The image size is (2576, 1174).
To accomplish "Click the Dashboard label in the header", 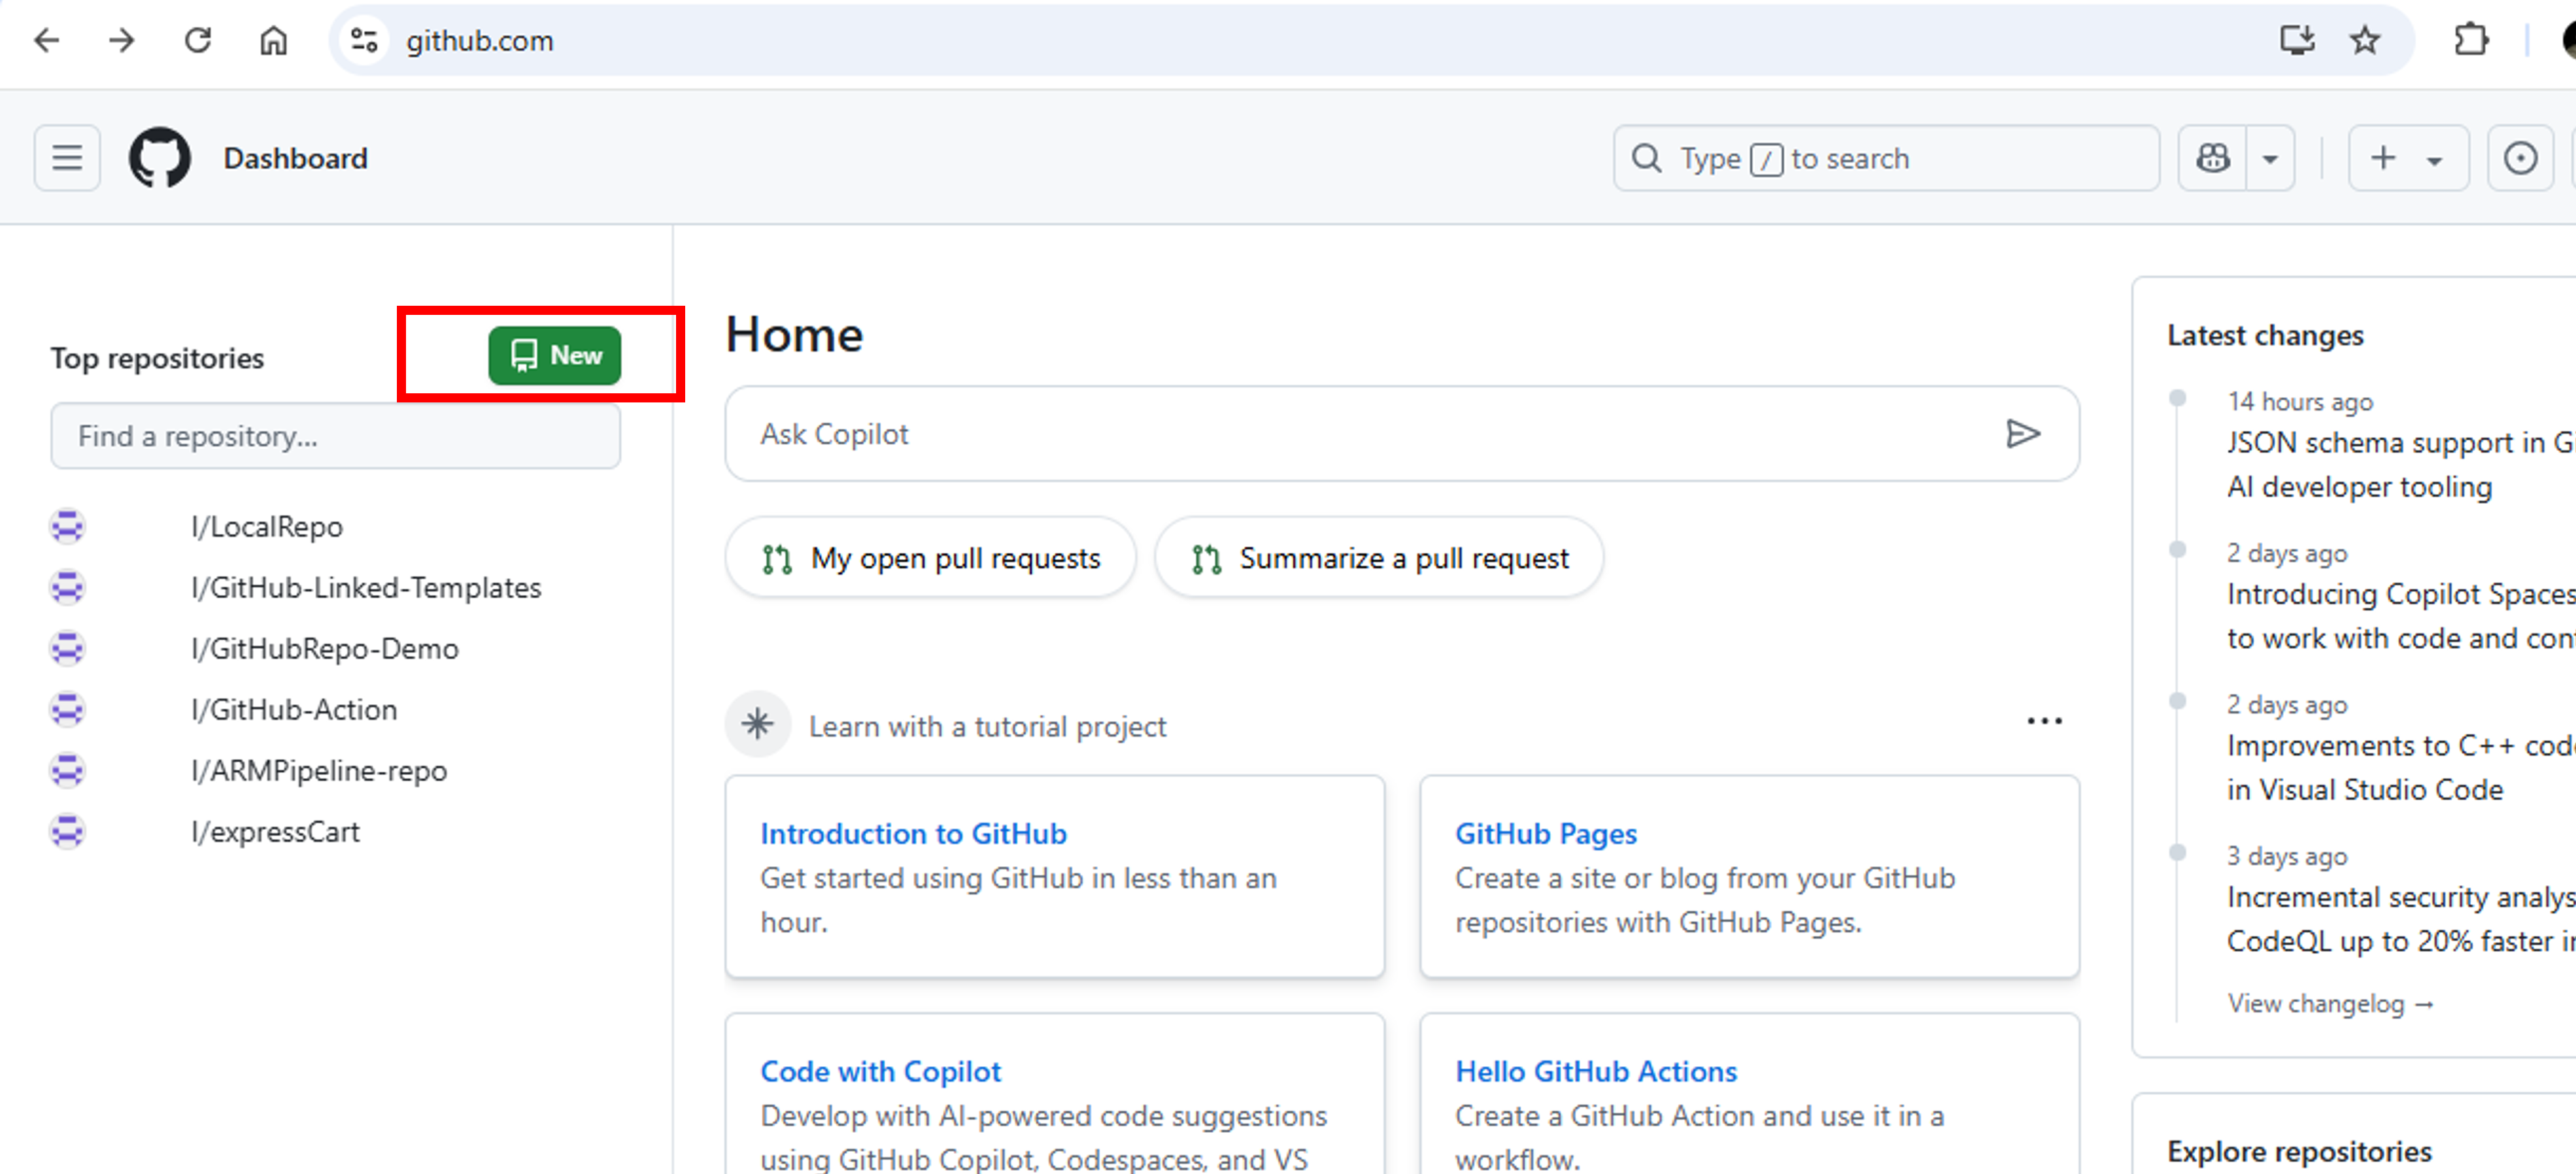I will pos(296,158).
